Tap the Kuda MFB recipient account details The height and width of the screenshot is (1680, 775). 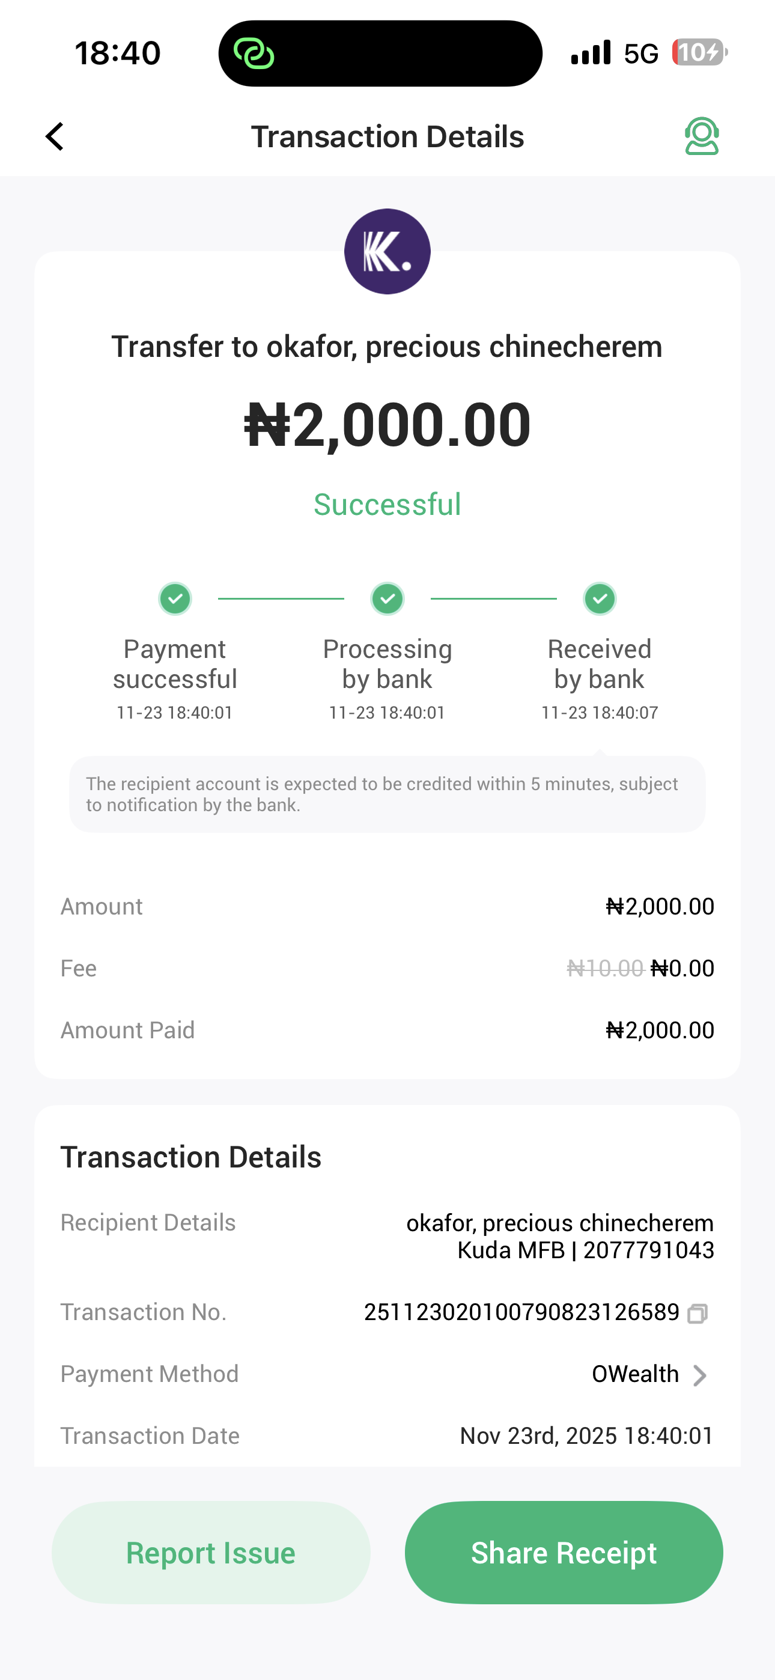click(x=585, y=1250)
